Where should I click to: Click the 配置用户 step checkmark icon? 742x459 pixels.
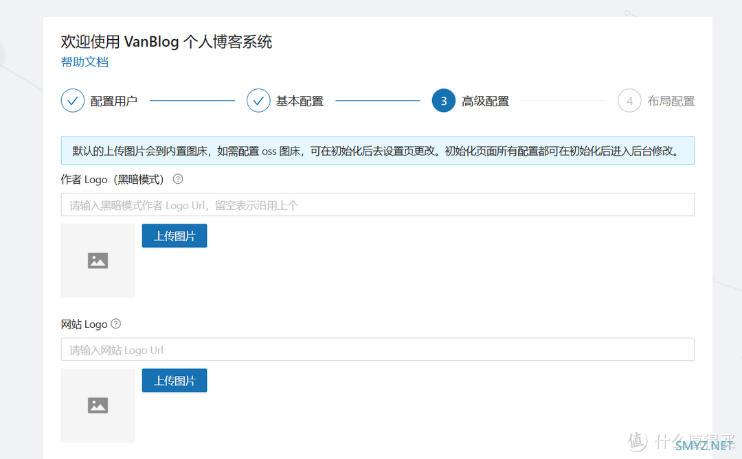73,101
